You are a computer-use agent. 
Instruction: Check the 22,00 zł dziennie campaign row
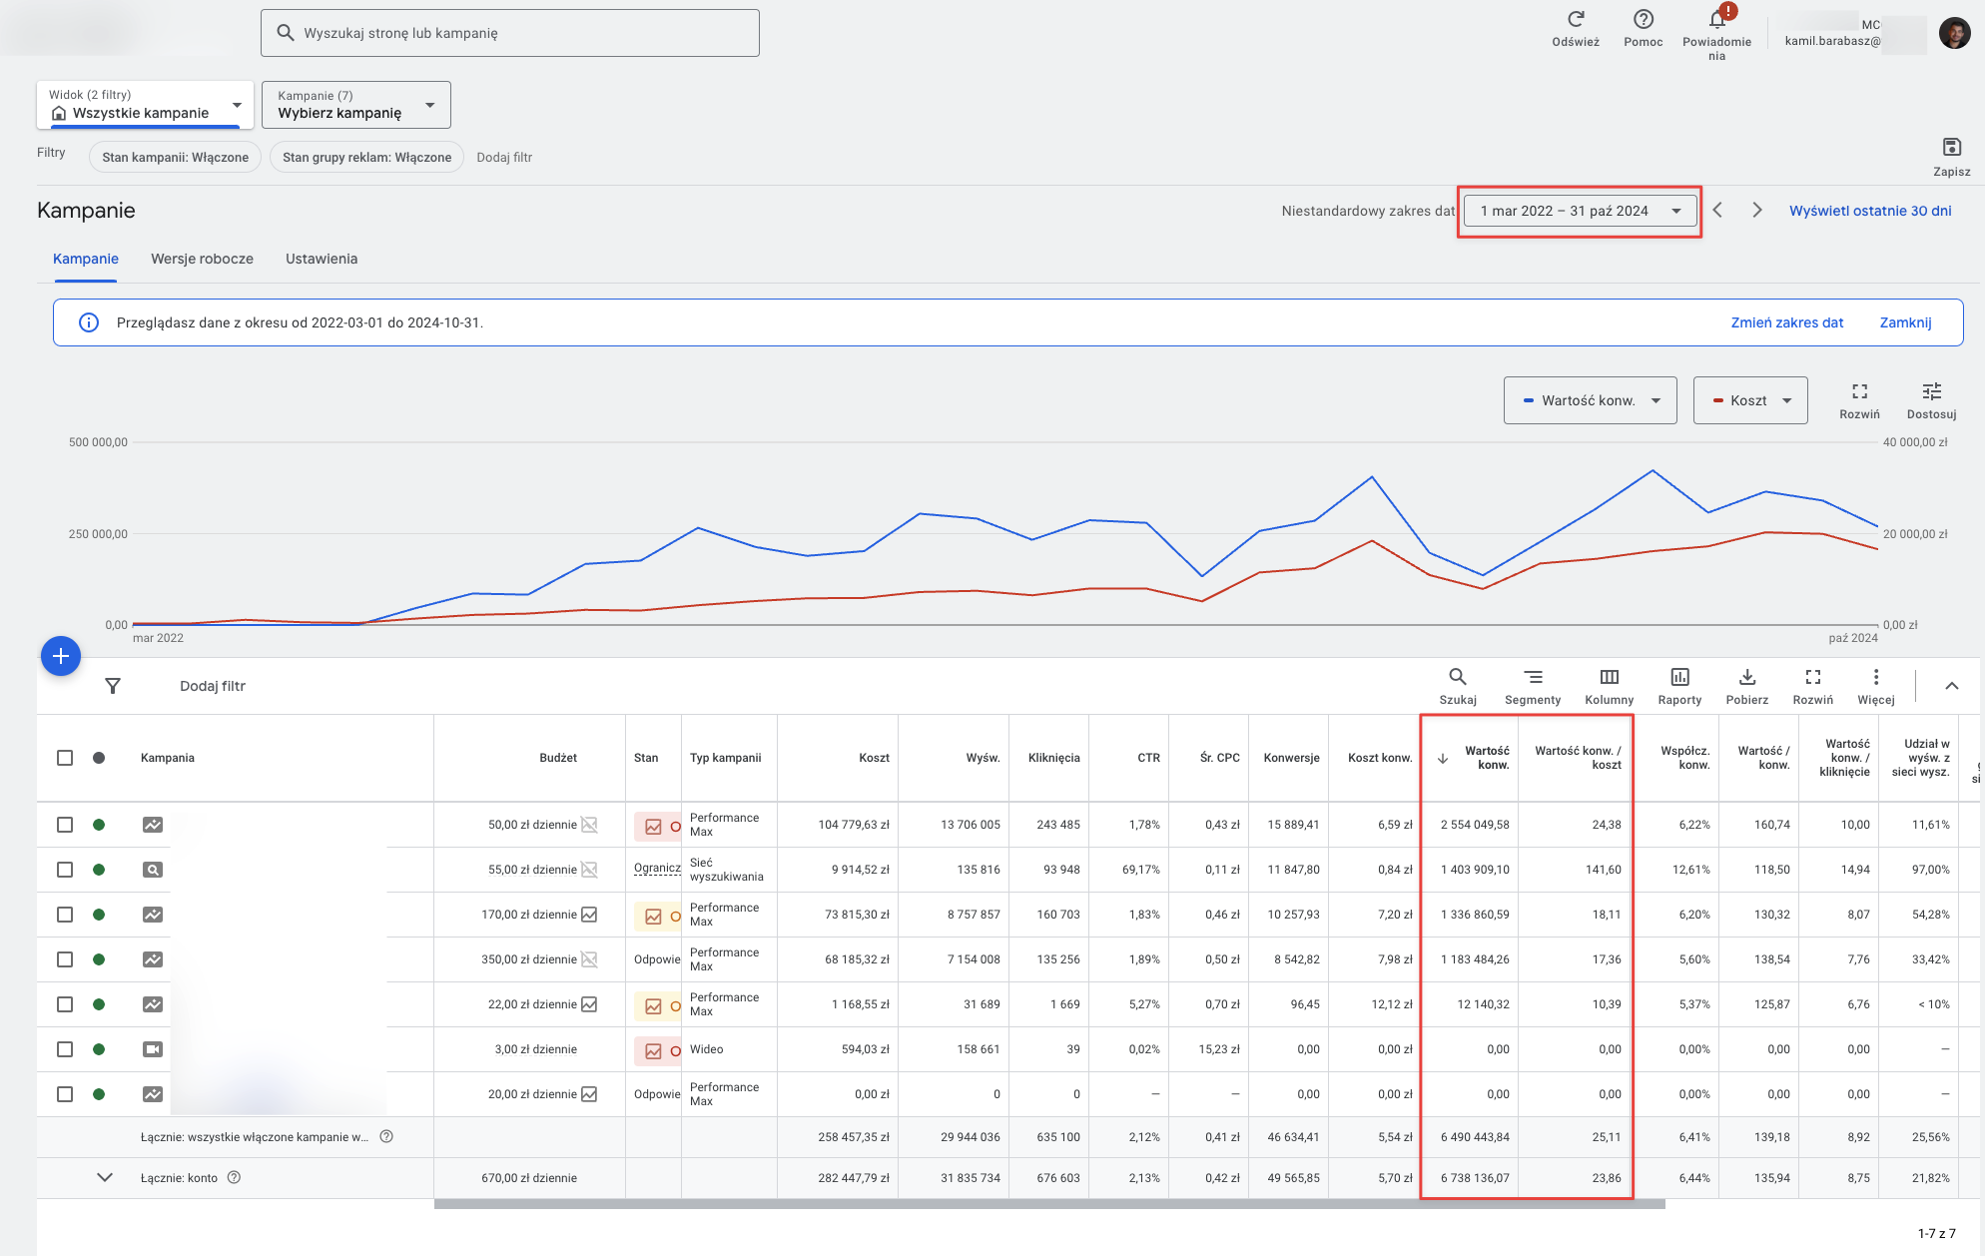[65, 1004]
